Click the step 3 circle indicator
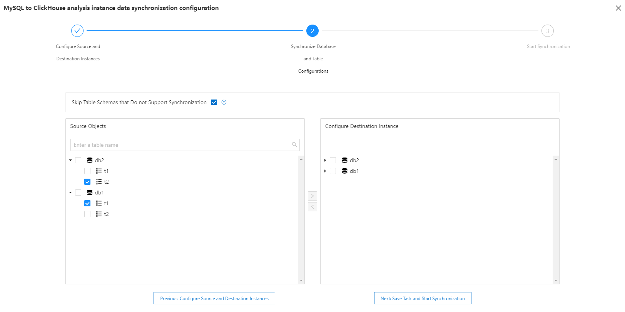Viewport: 625px width, 312px height. tap(548, 31)
